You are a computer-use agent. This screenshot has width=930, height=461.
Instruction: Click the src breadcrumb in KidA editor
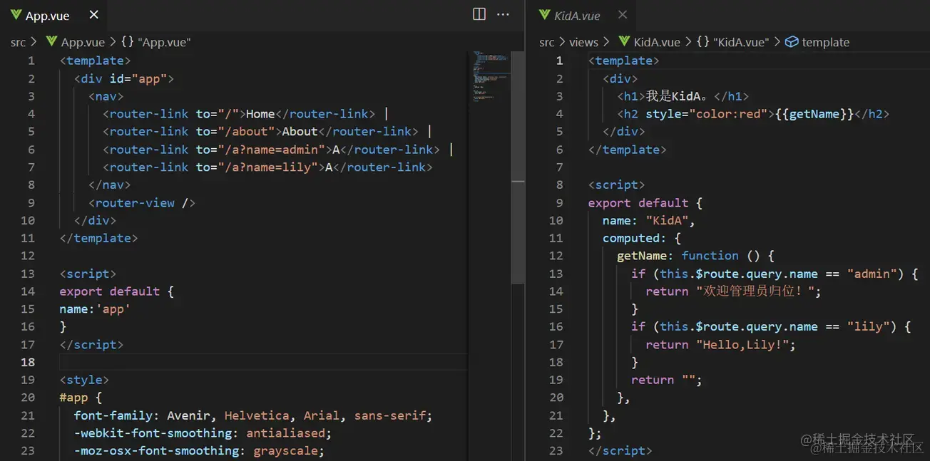(x=547, y=42)
